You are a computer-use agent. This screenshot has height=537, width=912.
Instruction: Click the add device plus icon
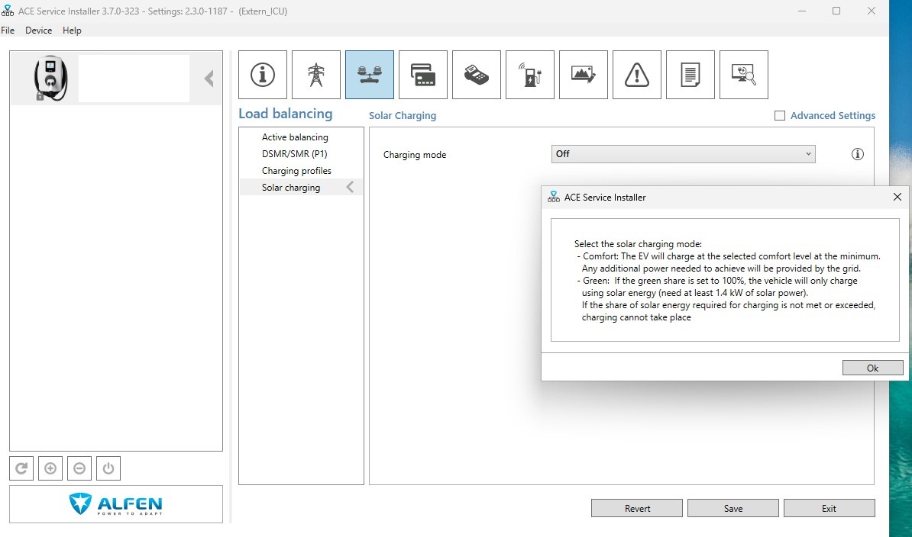tap(50, 468)
